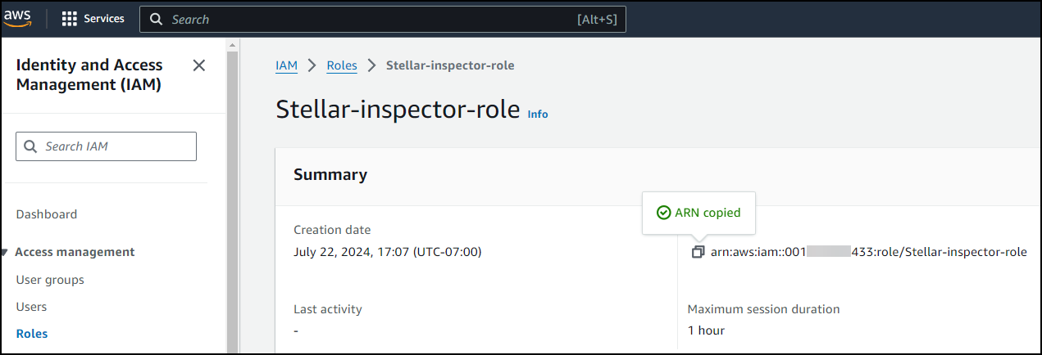1042x355 pixels.
Task: Click the magnifier icon in top search bar
Action: click(156, 20)
